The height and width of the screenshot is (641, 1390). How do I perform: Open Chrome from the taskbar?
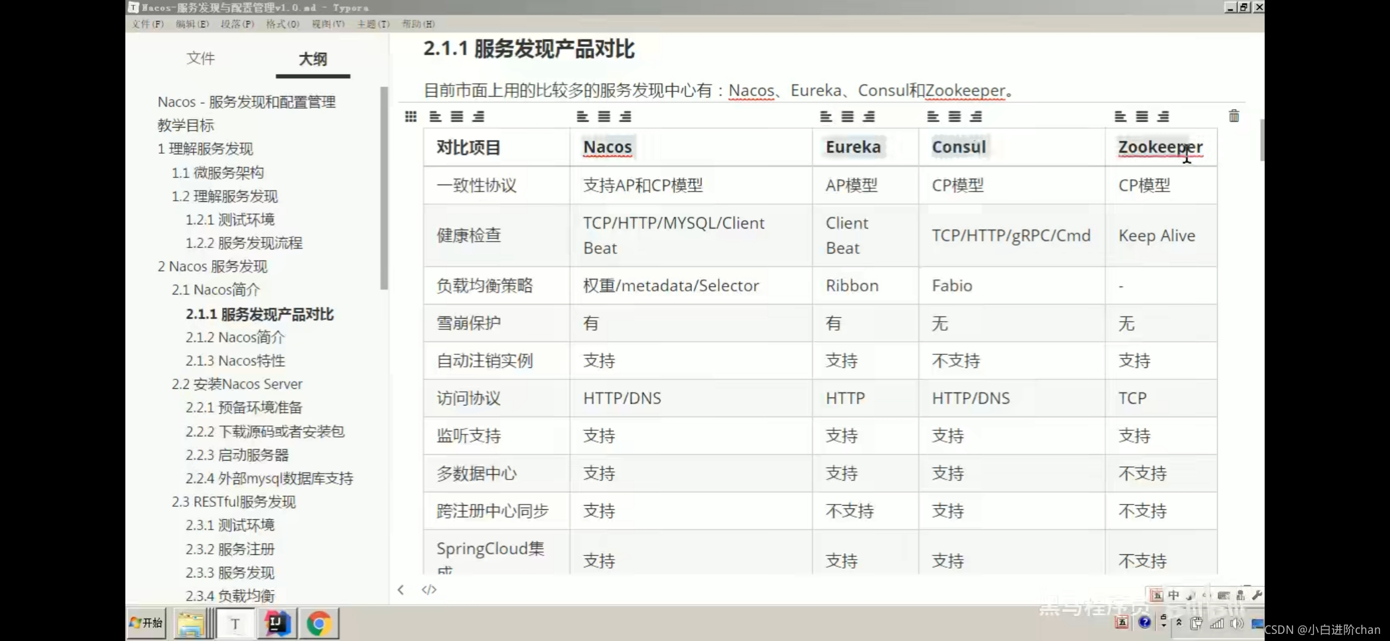coord(319,623)
